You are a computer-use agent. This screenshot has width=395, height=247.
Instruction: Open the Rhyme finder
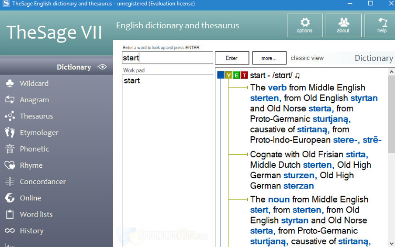[x=24, y=165]
